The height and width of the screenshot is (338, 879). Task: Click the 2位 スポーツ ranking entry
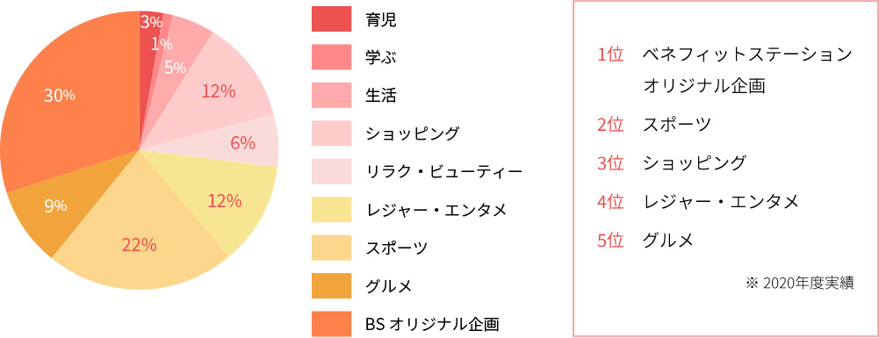(x=655, y=125)
